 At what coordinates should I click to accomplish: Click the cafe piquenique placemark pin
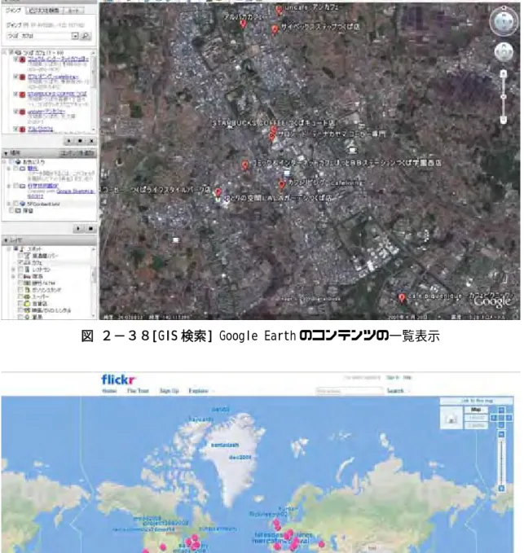point(401,298)
